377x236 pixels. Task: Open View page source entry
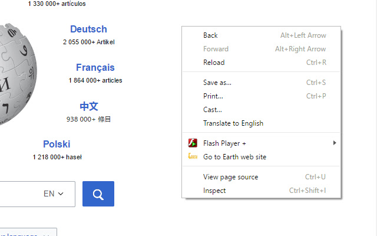(x=262, y=177)
